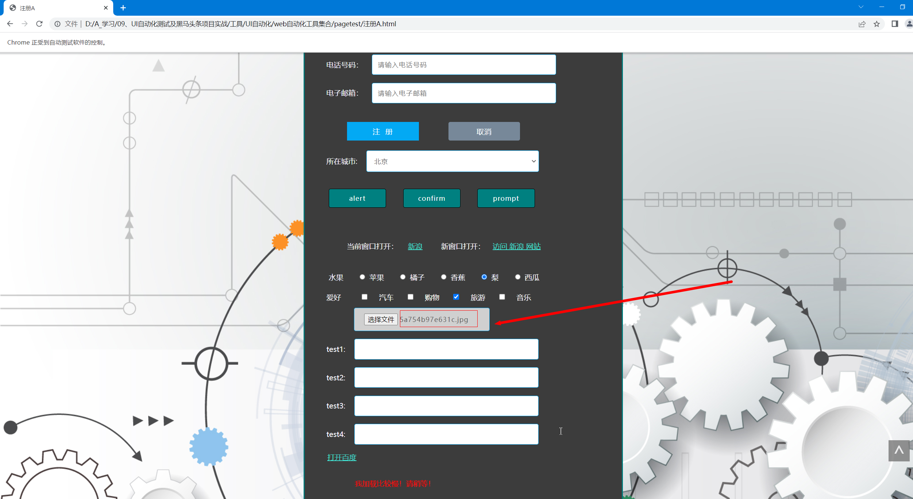Click the blue 注册 button
913x499 pixels.
tap(382, 131)
